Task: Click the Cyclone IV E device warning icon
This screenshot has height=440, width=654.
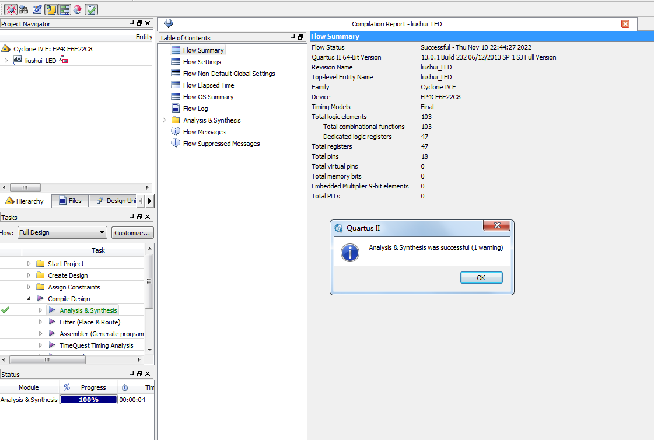Action: click(x=6, y=48)
